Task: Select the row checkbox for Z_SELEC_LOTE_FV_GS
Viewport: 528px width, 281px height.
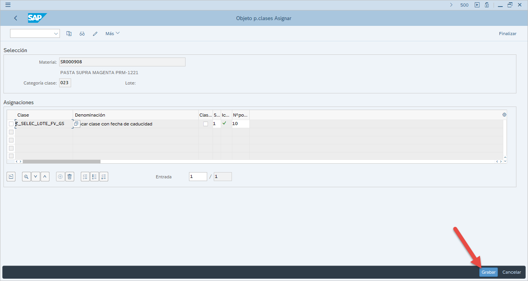Action: (11, 124)
